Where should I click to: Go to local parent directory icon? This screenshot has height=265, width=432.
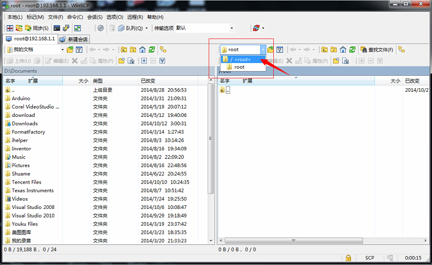(124, 50)
